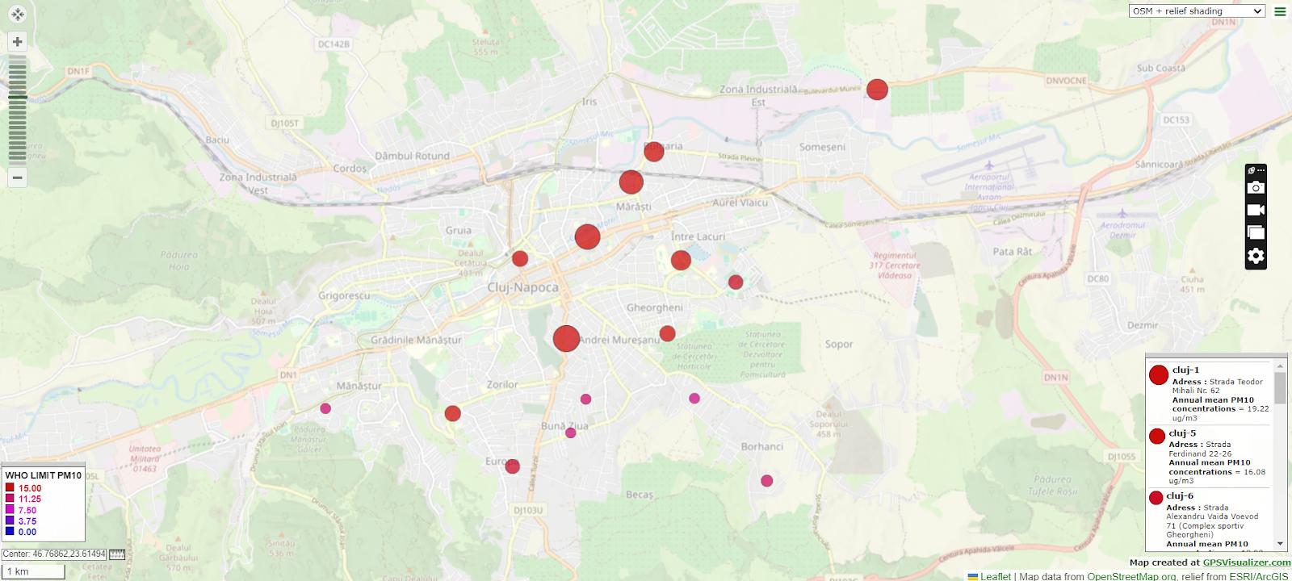Click the cluj-1 entry in marker list
The width and height of the screenshot is (1292, 581).
coord(1185,370)
